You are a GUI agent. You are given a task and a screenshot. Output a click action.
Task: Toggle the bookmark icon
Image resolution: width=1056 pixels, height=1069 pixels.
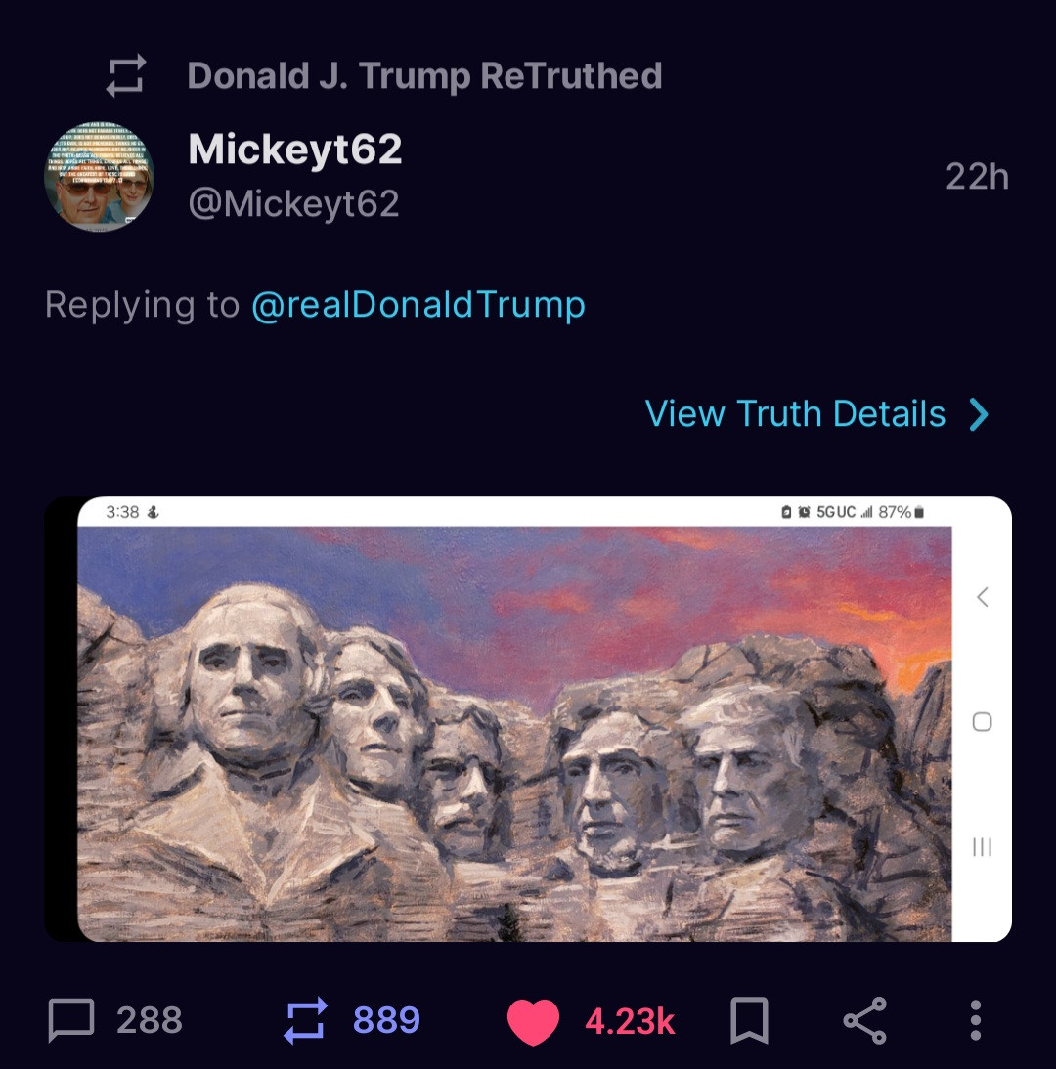click(x=750, y=1021)
